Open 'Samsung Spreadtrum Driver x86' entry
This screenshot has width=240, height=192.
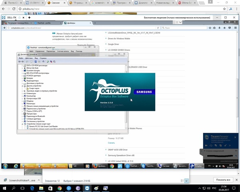[x=121, y=156]
